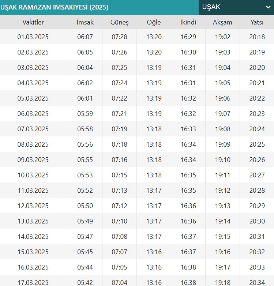Select the İmsak column header

pyautogui.click(x=85, y=22)
